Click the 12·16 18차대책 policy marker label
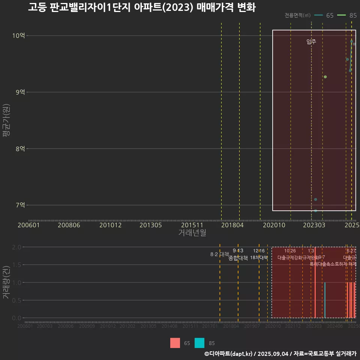 click(259, 254)
